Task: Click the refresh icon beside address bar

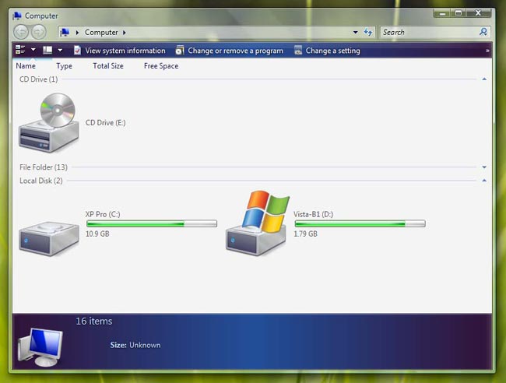Action: (x=368, y=32)
